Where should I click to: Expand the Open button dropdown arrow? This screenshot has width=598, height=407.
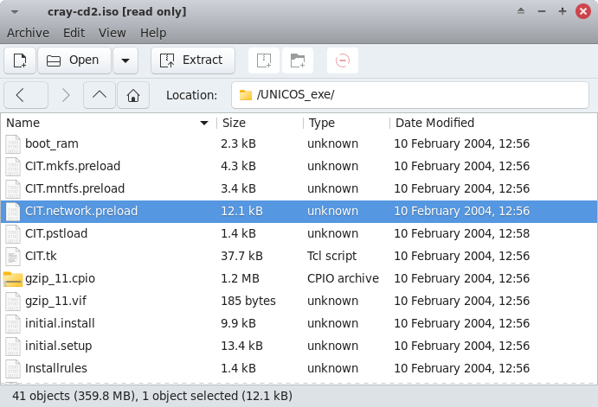pyautogui.click(x=125, y=60)
